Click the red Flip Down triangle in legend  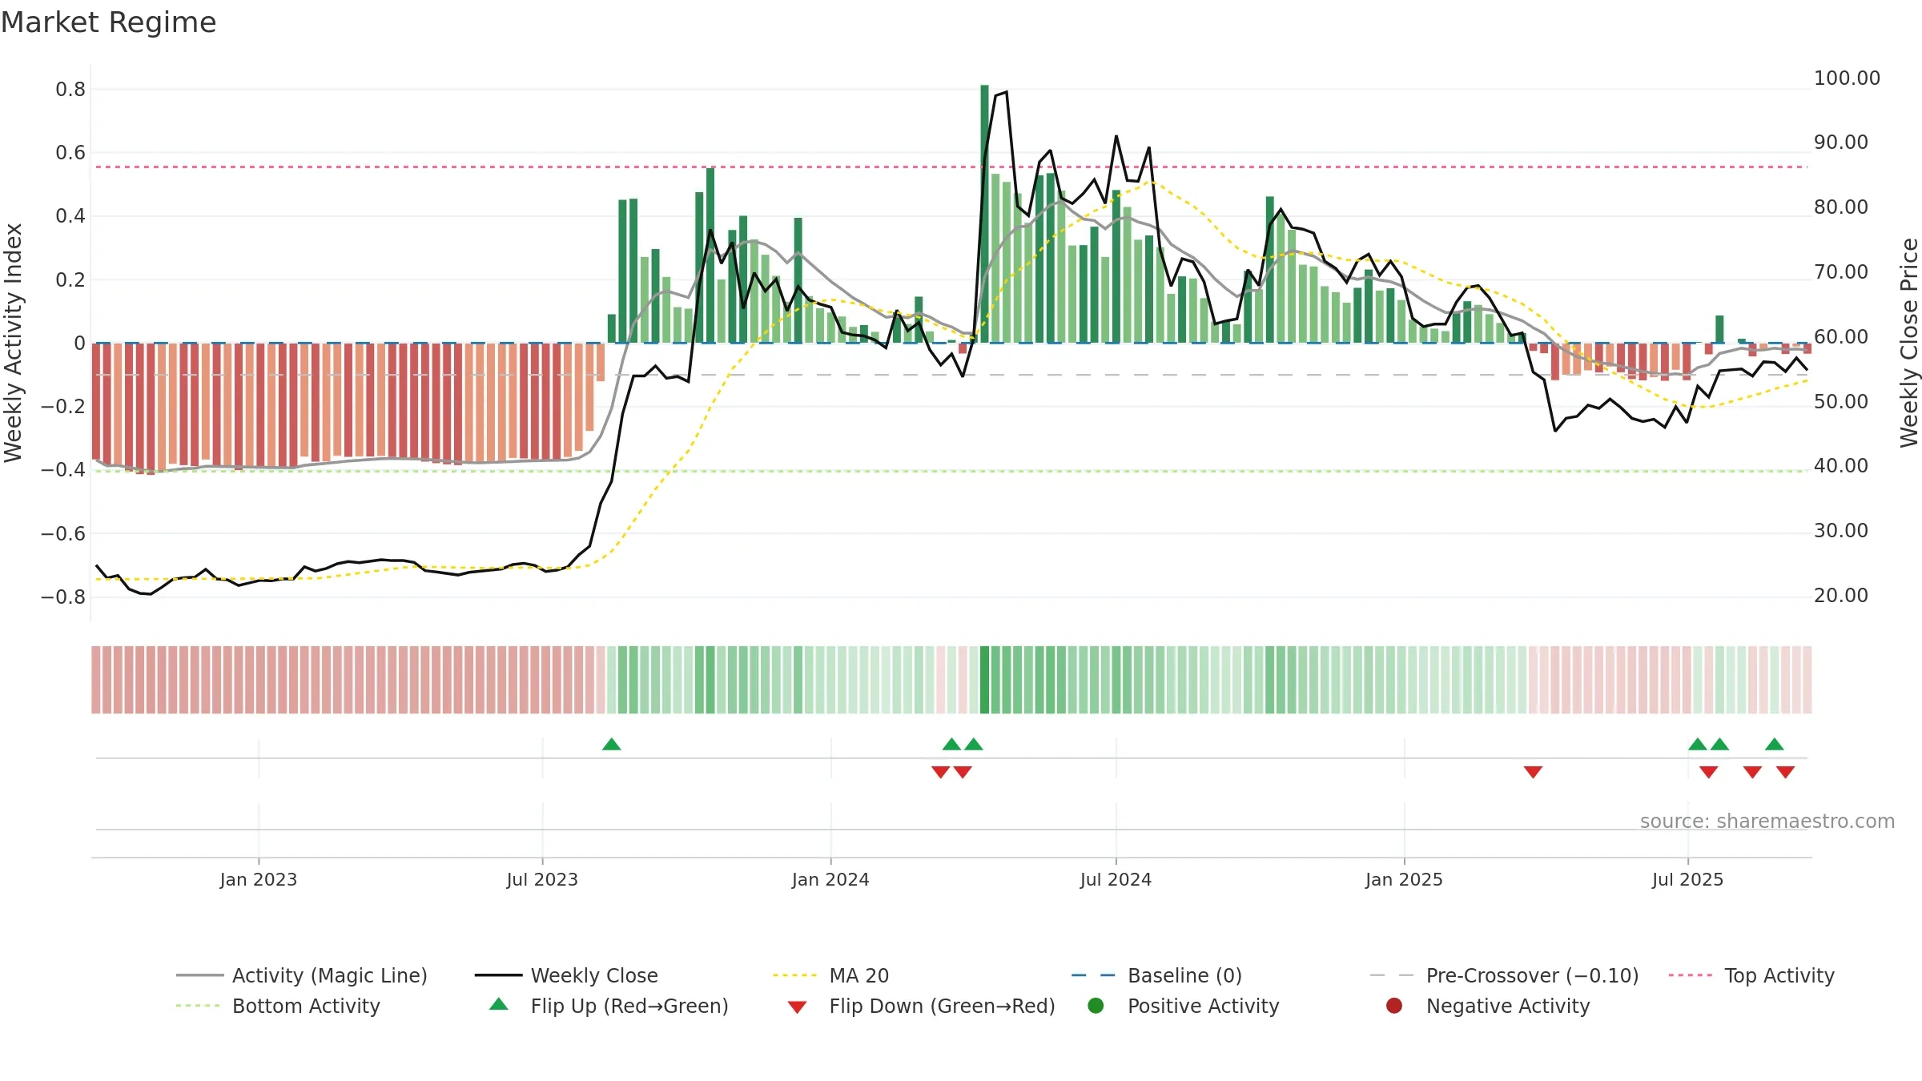(x=797, y=1007)
